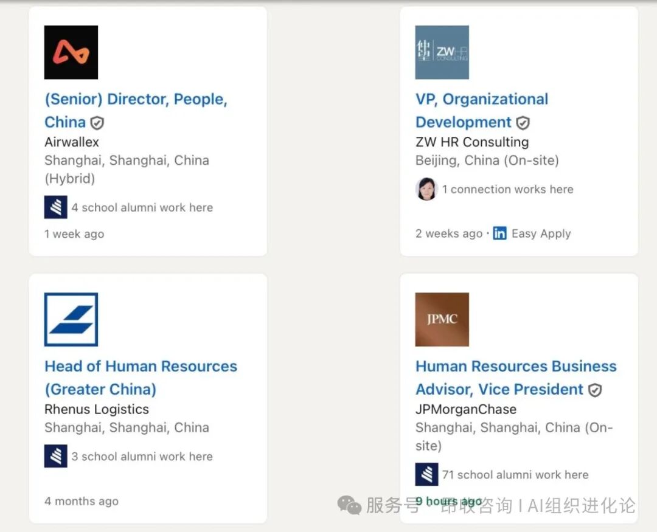Click verified badge next to Organizational Development

pyautogui.click(x=523, y=123)
